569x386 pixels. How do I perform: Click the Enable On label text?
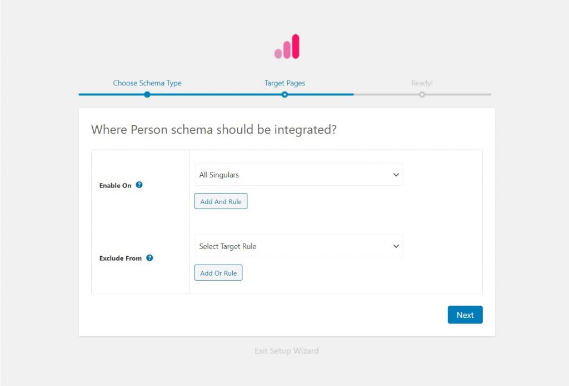pyautogui.click(x=116, y=186)
